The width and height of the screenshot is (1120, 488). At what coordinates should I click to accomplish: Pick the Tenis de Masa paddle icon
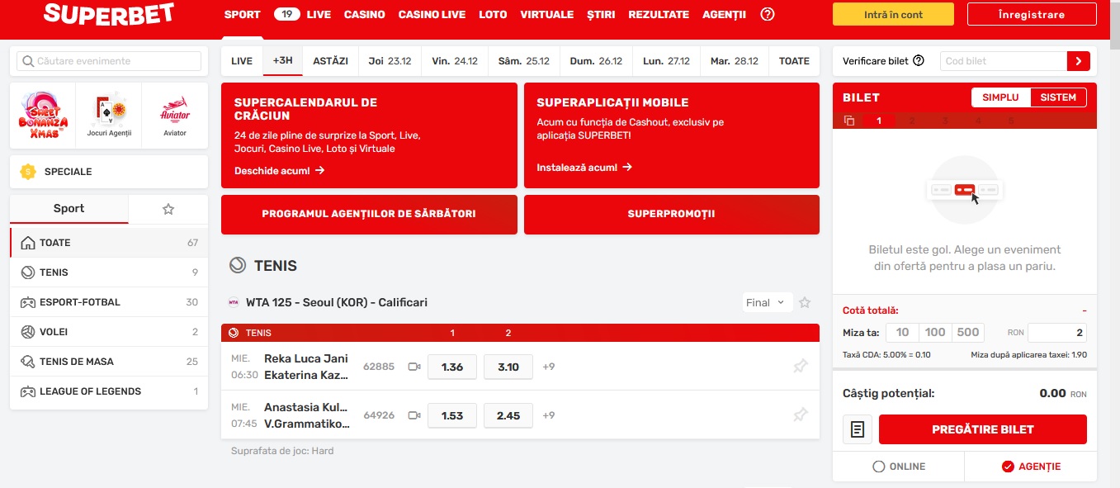pyautogui.click(x=27, y=362)
